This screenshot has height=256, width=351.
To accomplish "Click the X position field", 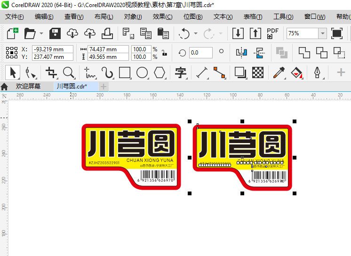I will [x=53, y=49].
